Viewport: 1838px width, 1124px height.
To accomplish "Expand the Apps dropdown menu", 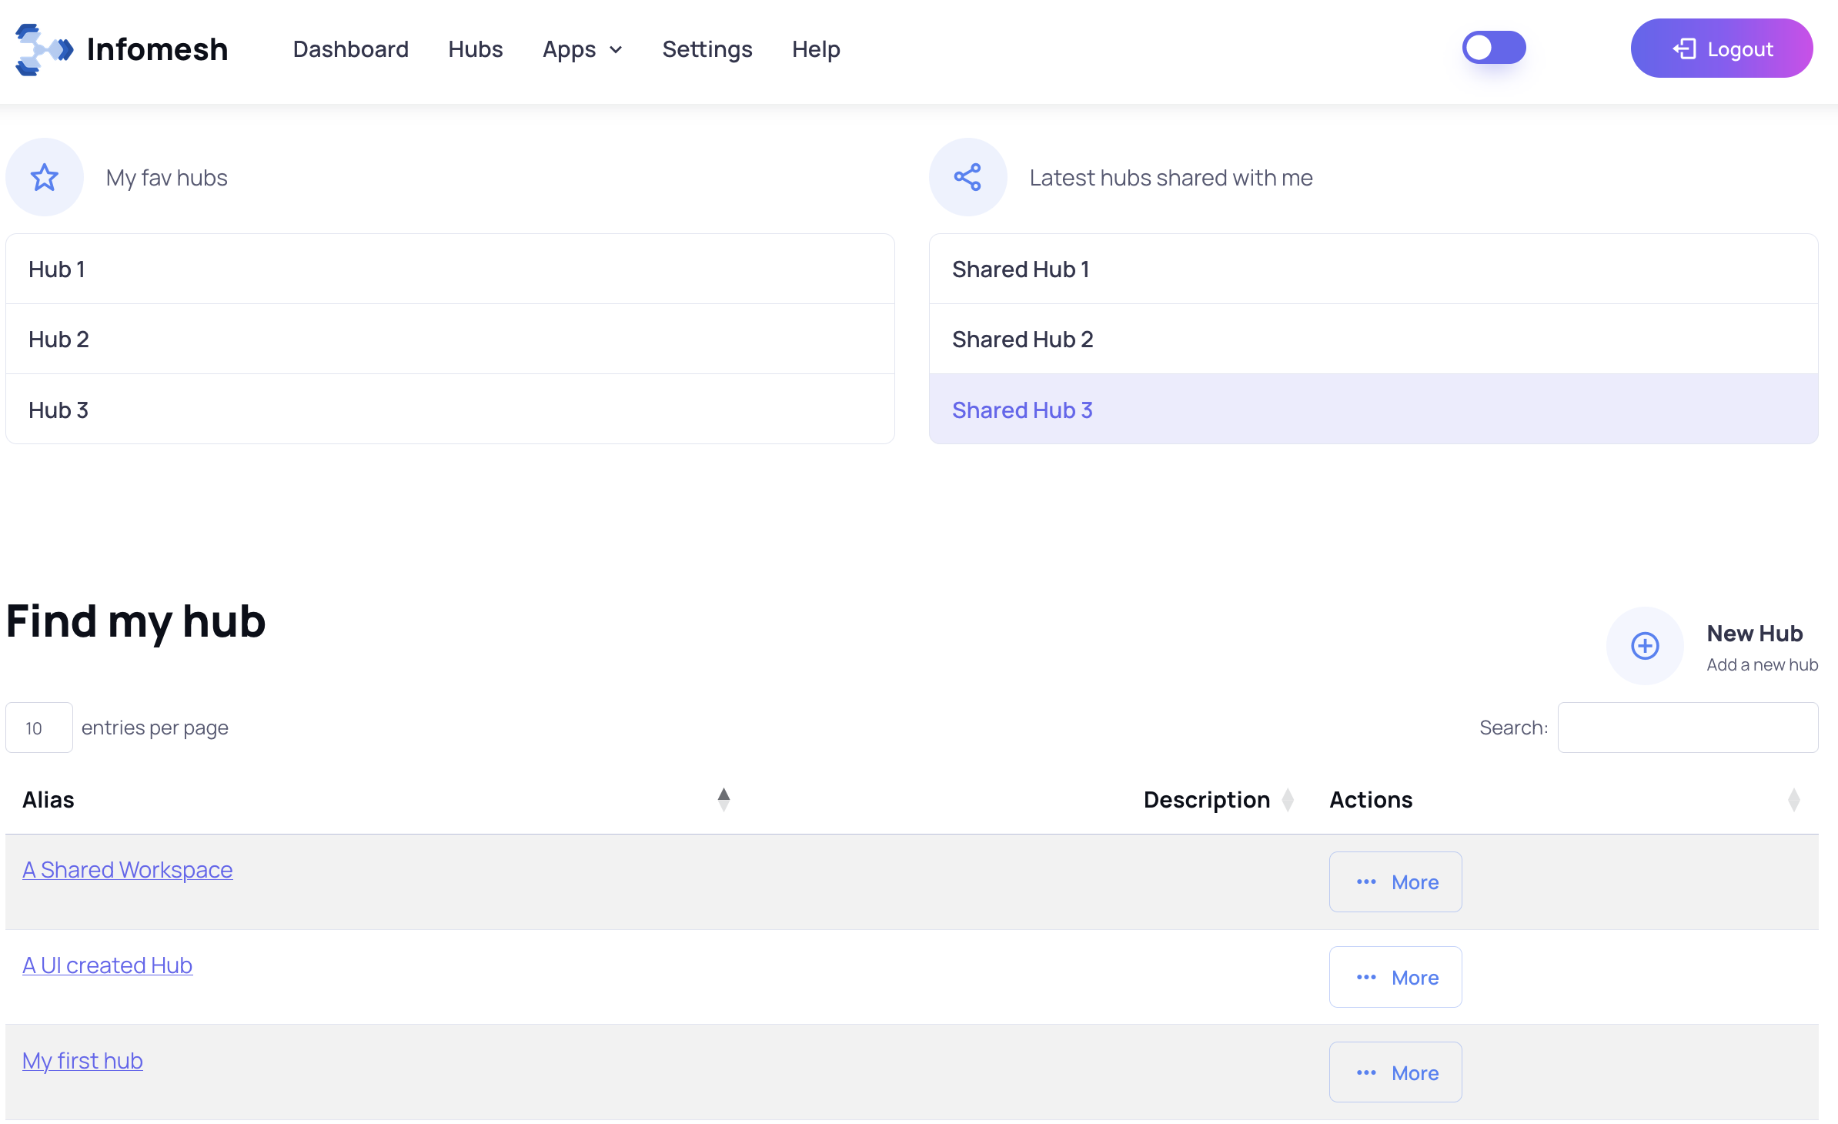I will tap(582, 49).
